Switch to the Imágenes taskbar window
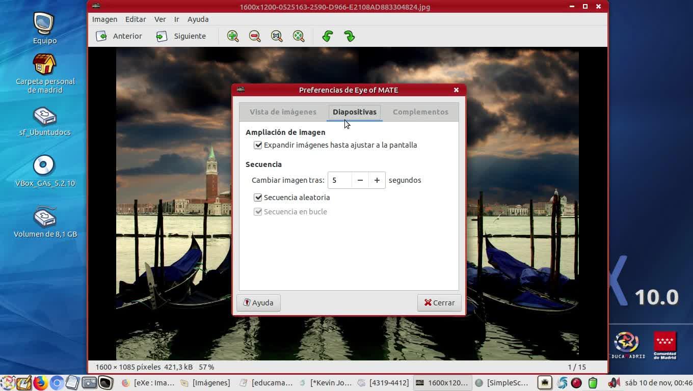The height and width of the screenshot is (391, 693). 205,383
